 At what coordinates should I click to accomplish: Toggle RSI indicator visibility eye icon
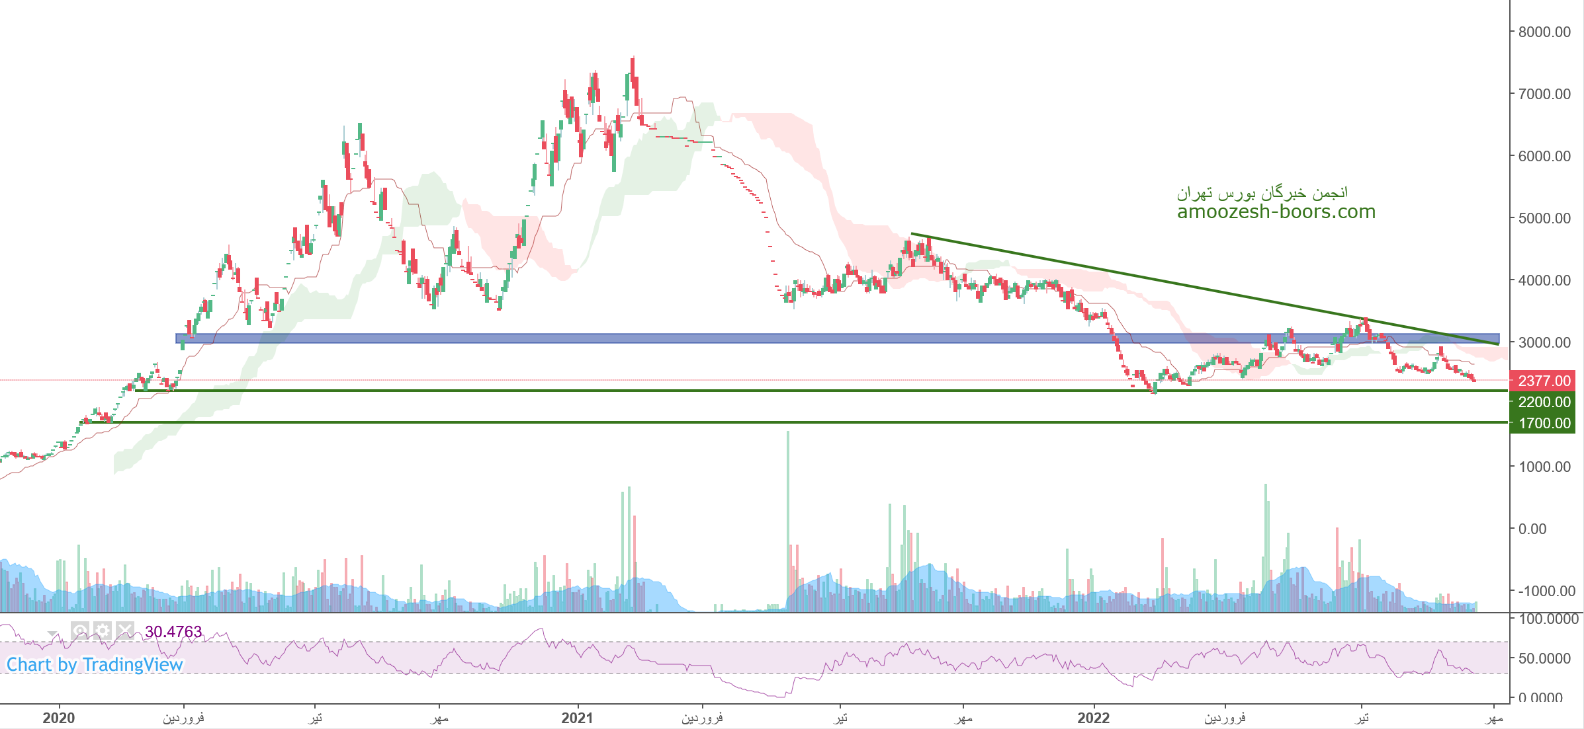click(x=80, y=631)
